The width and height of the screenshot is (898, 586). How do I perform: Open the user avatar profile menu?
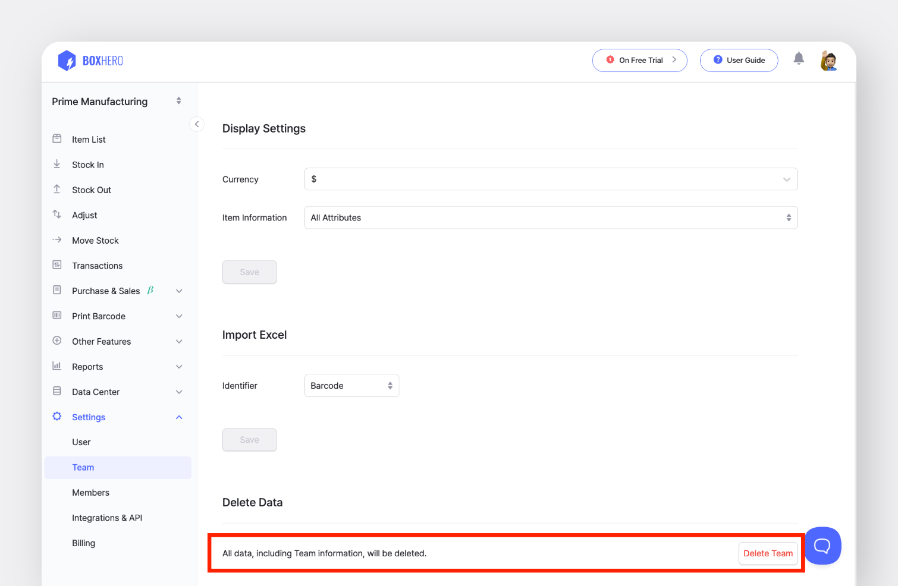(828, 61)
